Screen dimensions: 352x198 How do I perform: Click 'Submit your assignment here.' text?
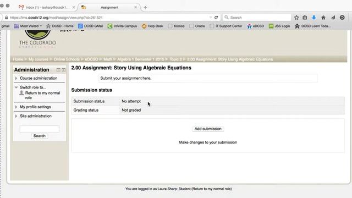pyautogui.click(x=126, y=78)
